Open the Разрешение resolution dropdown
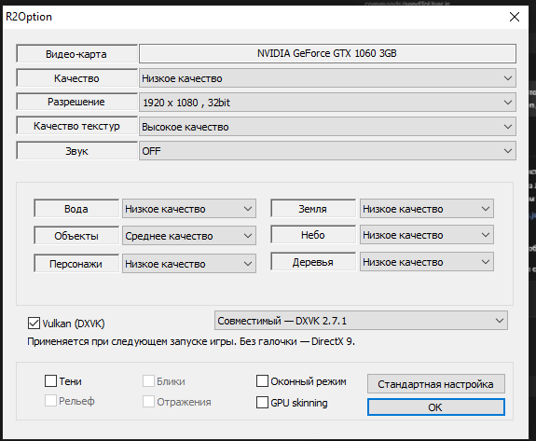Screen dimensions: 536x441 click(x=327, y=103)
